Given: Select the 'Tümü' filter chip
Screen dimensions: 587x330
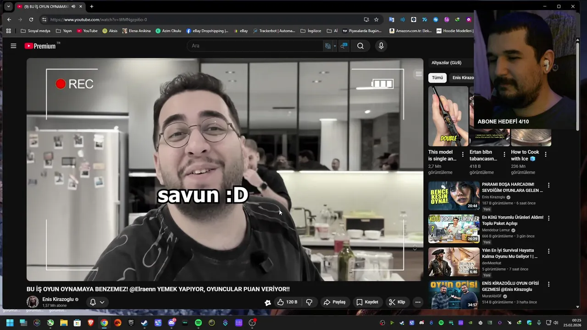Looking at the screenshot, I should 437,77.
